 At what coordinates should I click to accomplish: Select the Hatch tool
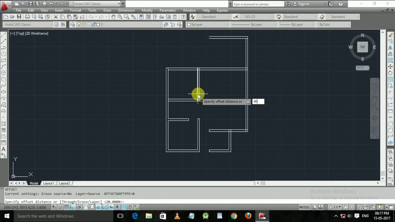pos(4,124)
